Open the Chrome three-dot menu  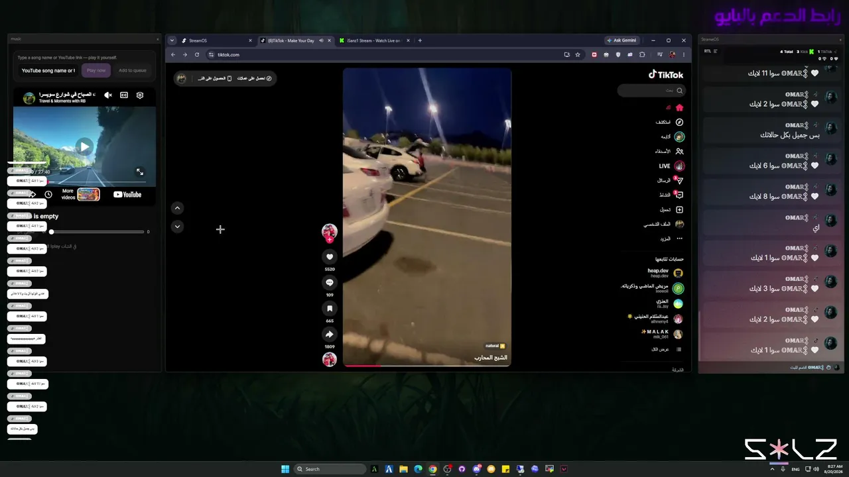684,55
